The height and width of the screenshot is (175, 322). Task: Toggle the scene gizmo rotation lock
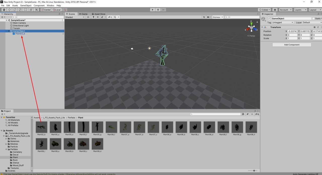tap(257, 22)
